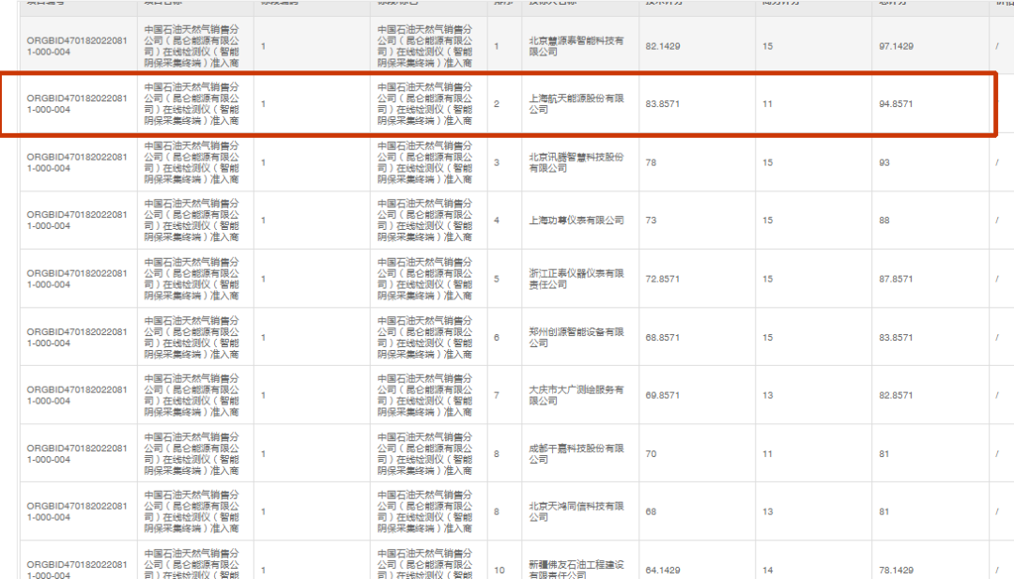Click technical score 64.1429
The height and width of the screenshot is (579, 1014).
[662, 571]
